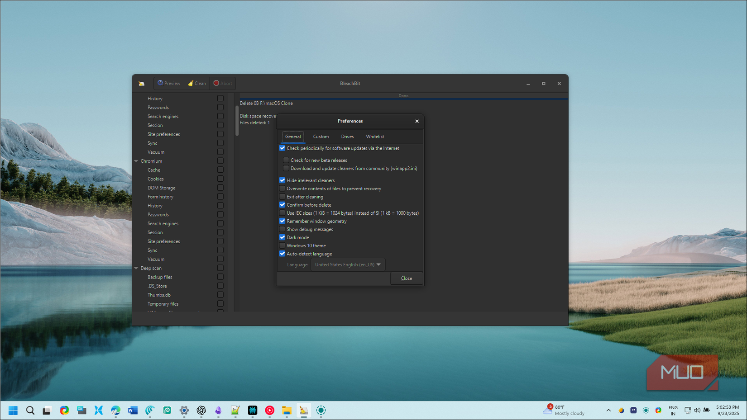The height and width of the screenshot is (420, 747).
Task: Uncheck Confirm before delete
Action: click(x=283, y=205)
